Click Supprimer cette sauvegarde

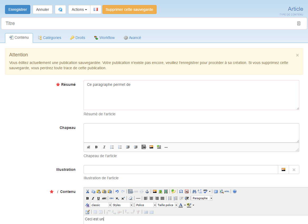(129, 9)
